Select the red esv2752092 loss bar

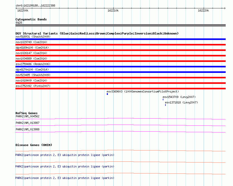120,89
